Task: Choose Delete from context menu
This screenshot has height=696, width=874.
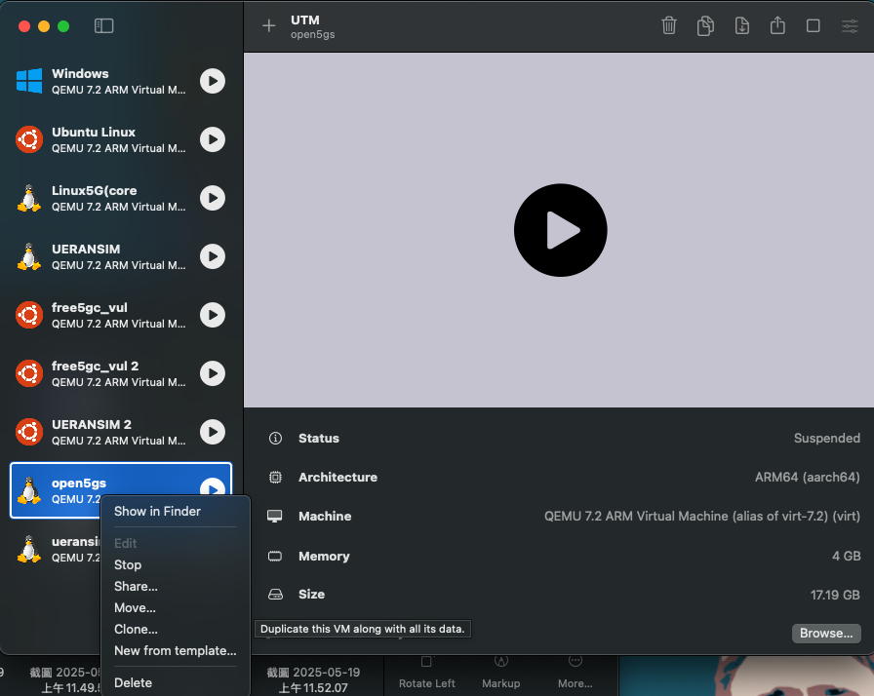Action: pos(133,682)
